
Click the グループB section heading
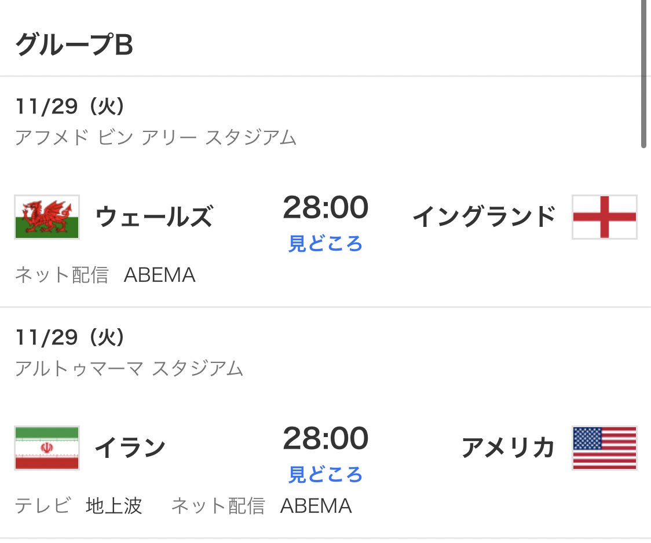coord(74,45)
